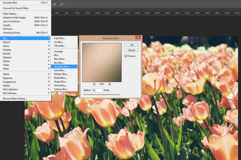Expand the Blur submenu

tap(25, 38)
